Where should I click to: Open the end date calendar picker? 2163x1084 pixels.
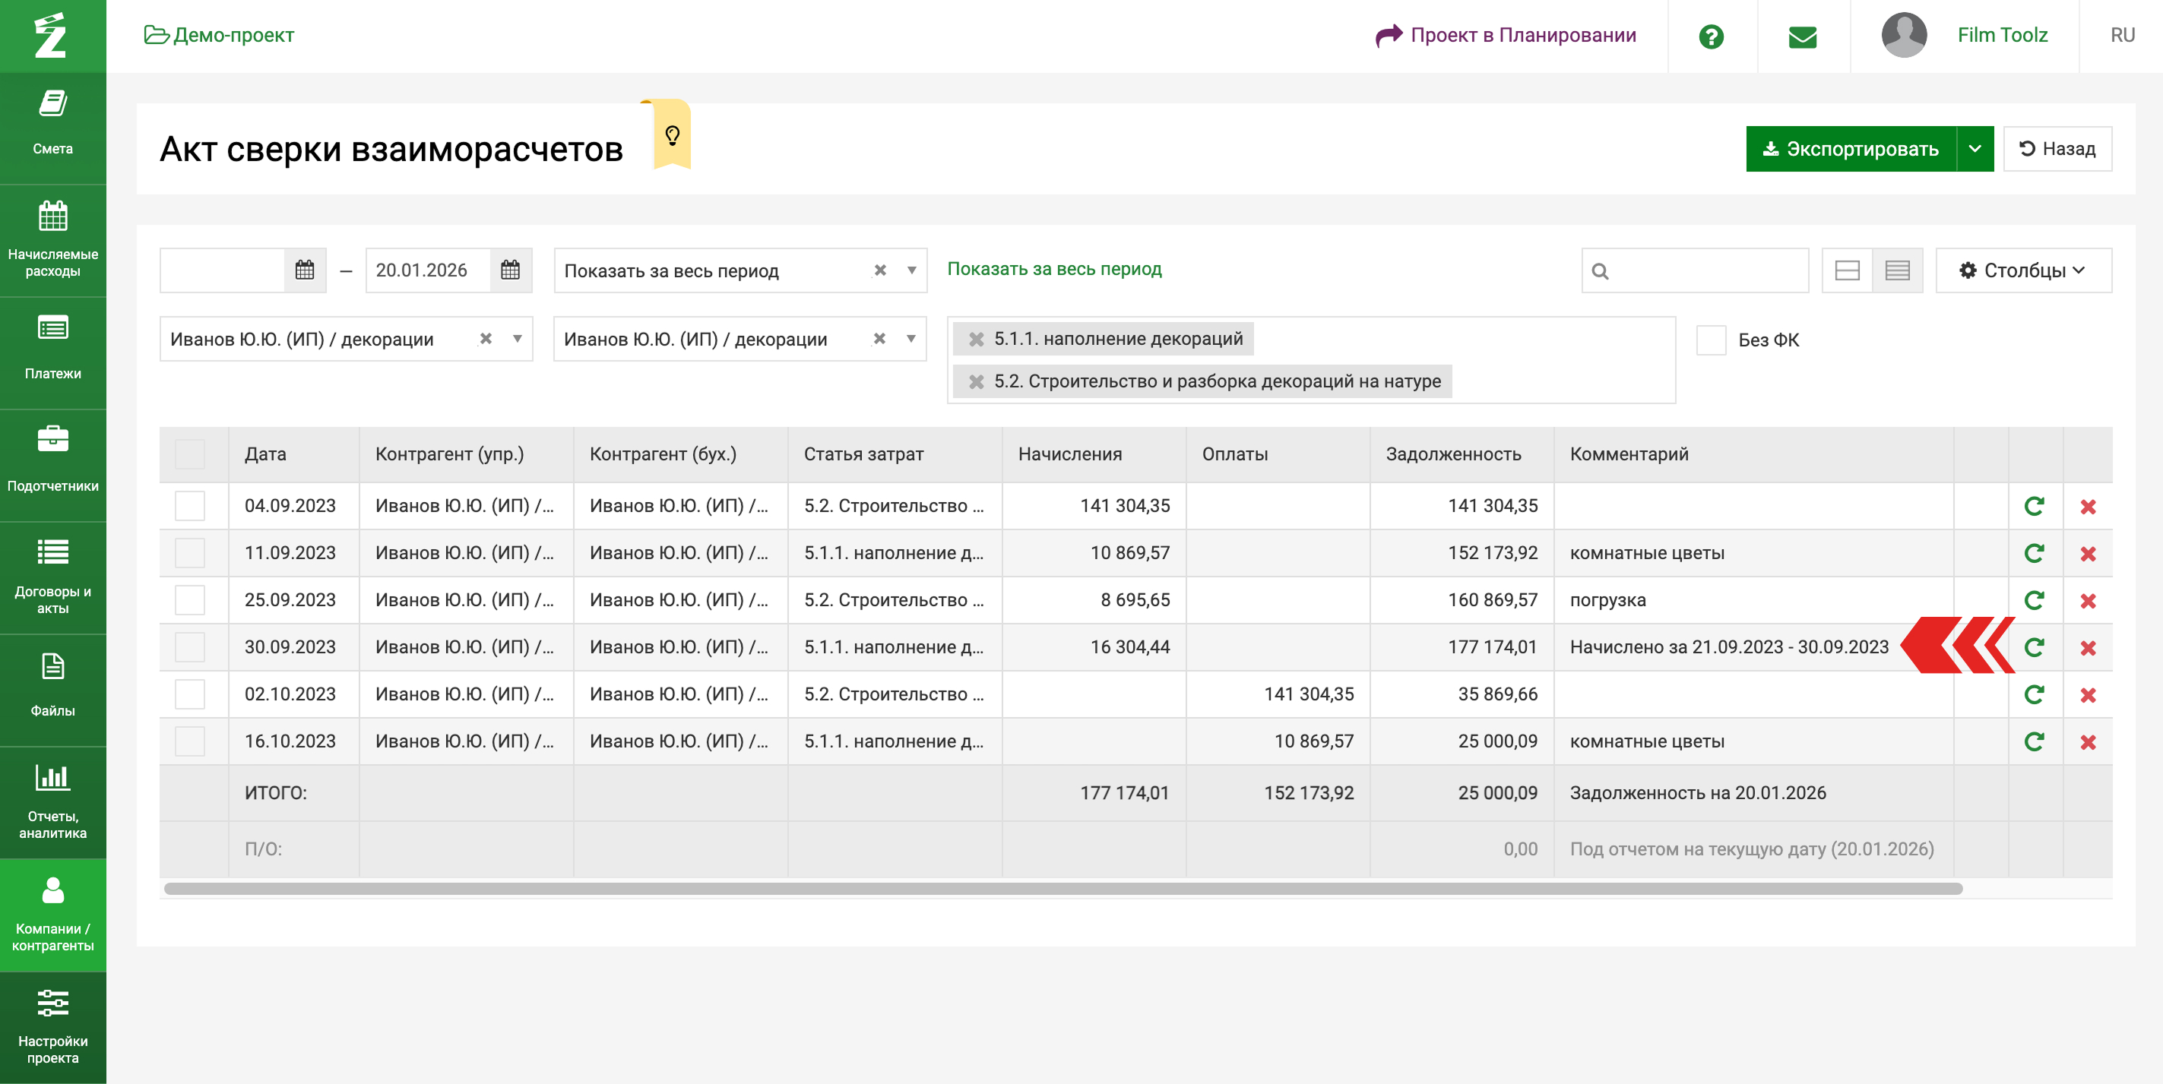(511, 270)
